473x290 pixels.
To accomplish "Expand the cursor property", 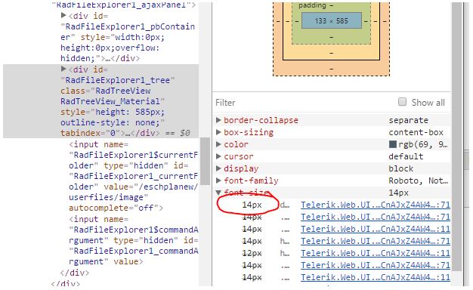I will 218,156.
